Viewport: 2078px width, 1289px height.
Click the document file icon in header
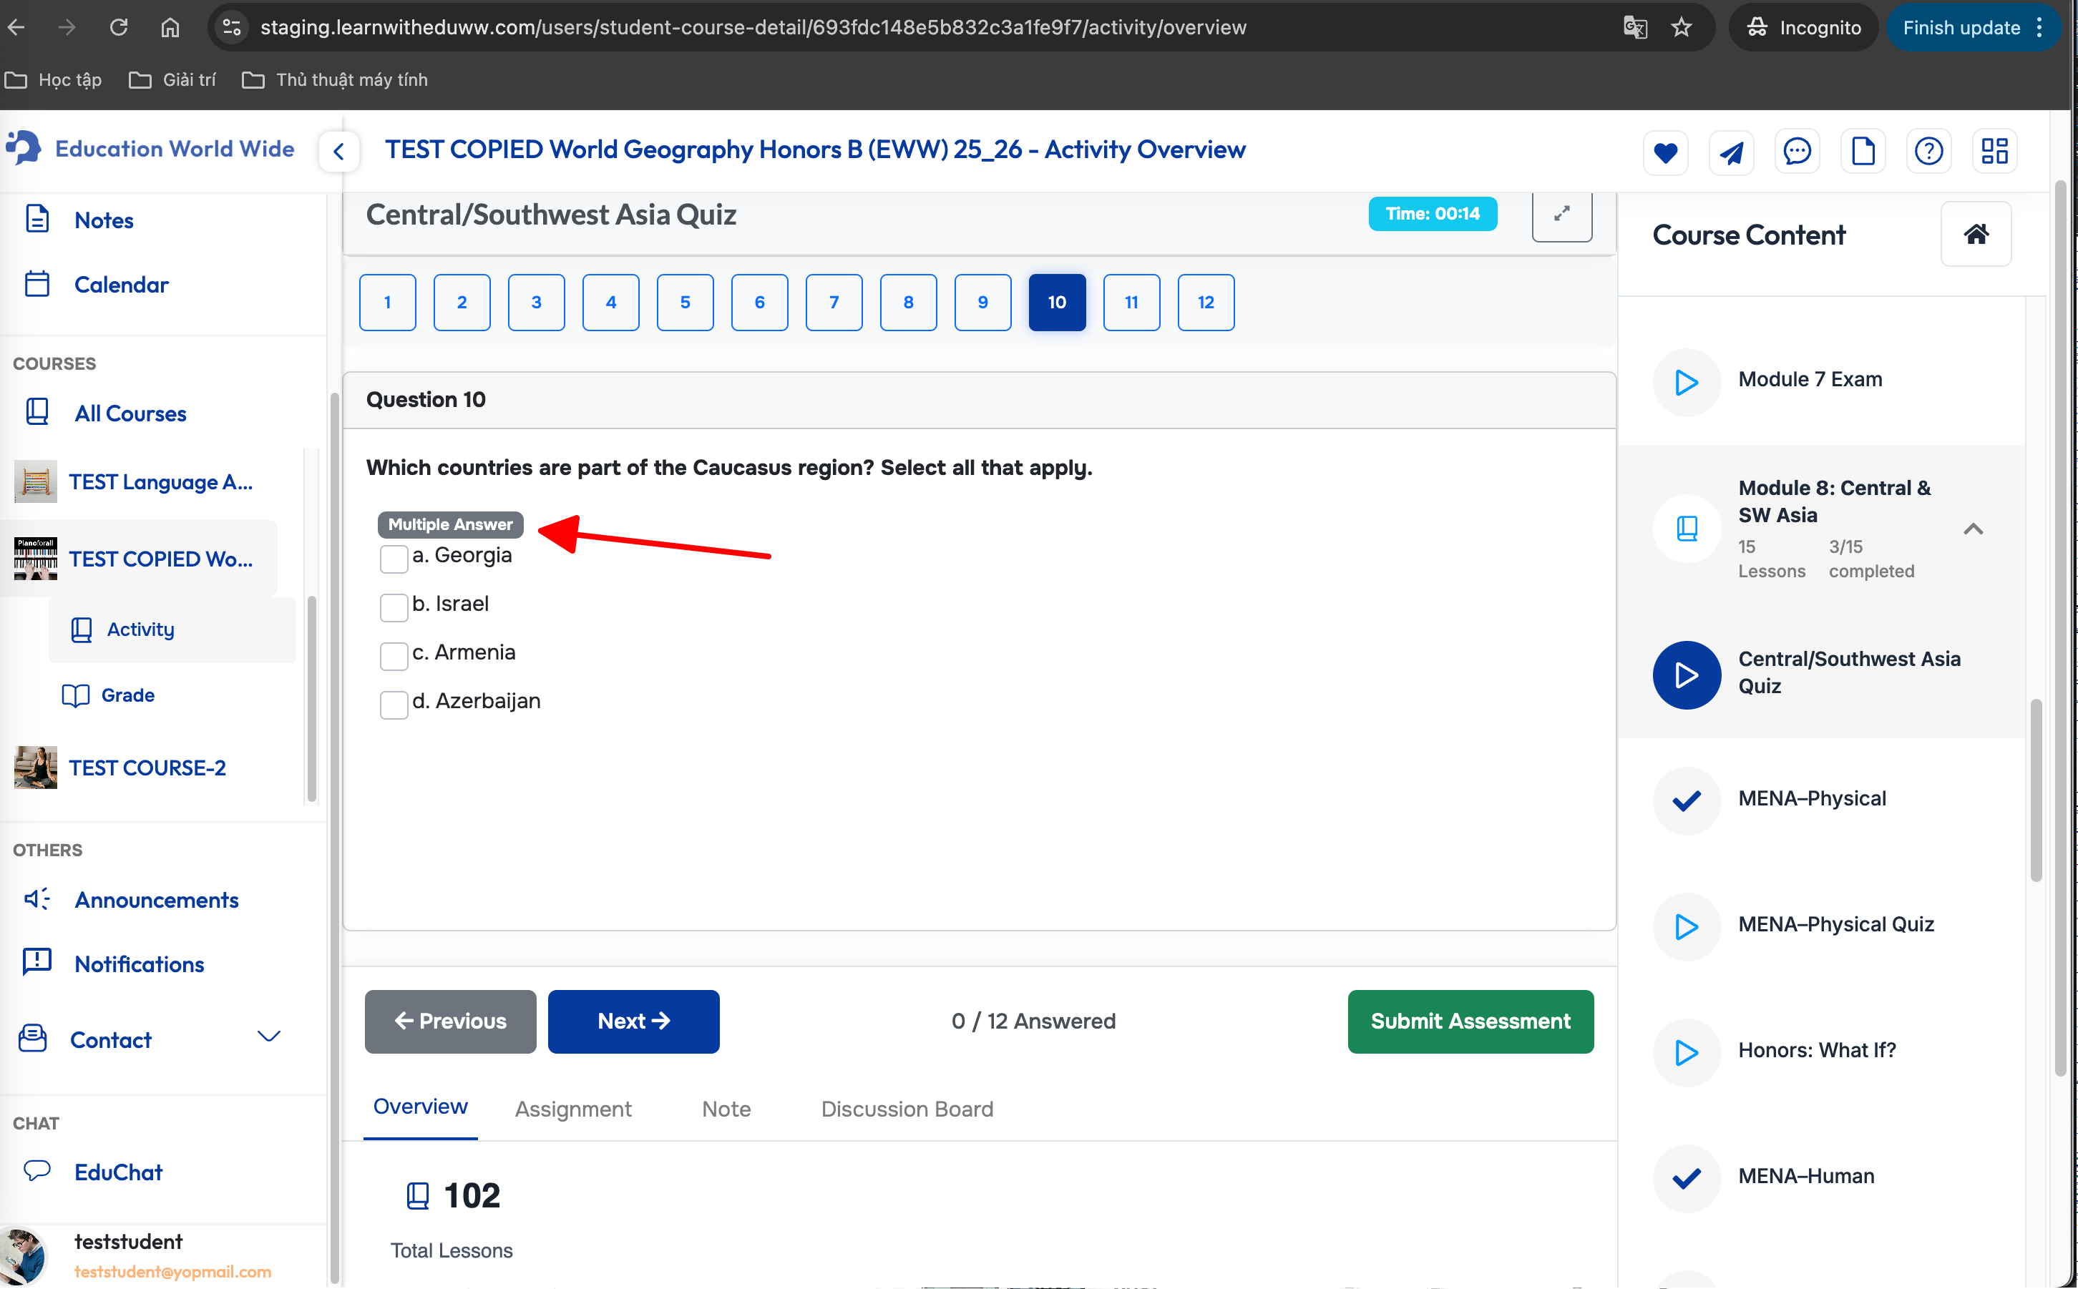click(1863, 152)
